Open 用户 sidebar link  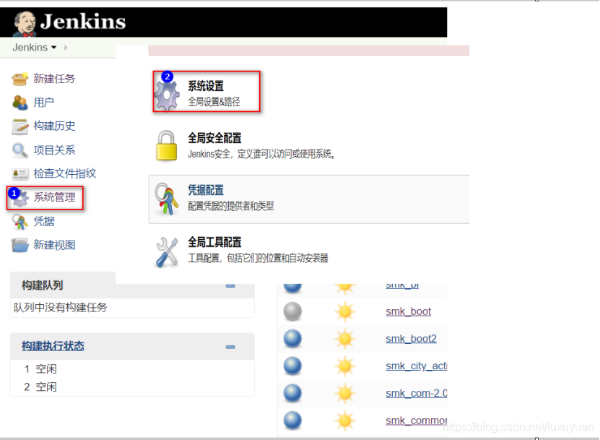click(43, 103)
